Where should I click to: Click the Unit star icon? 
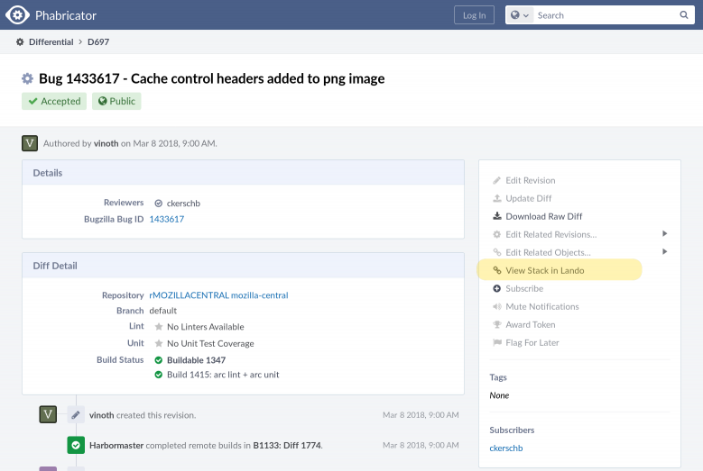158,343
